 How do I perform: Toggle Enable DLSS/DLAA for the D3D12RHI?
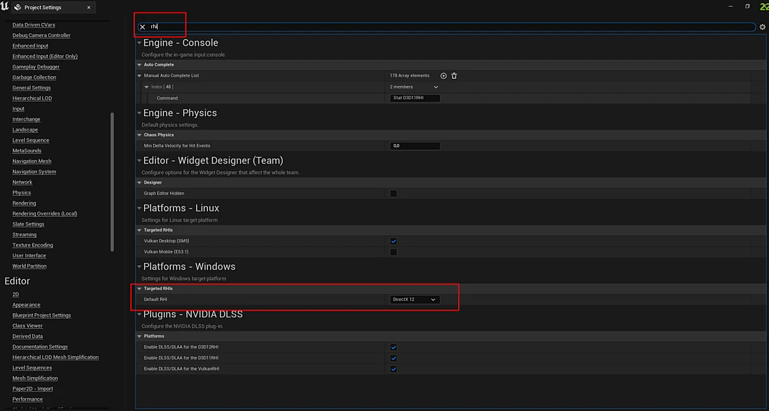(394, 347)
